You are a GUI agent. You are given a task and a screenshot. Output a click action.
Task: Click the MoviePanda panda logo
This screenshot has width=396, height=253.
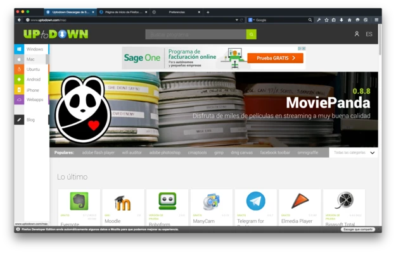83,109
